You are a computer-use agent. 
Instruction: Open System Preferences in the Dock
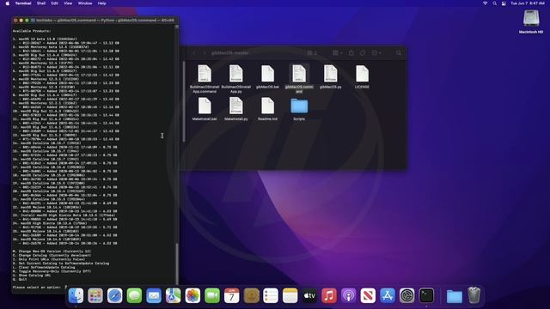406,295
